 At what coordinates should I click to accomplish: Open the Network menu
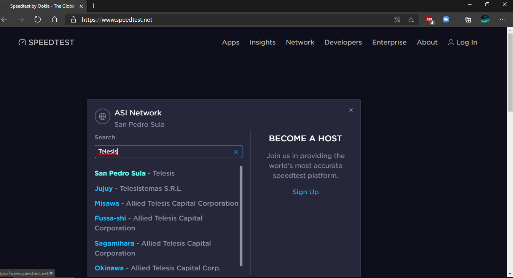(x=300, y=42)
